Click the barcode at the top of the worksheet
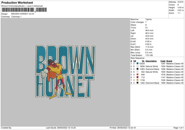Viewport: 185px width, 130px height. (x=24, y=10)
